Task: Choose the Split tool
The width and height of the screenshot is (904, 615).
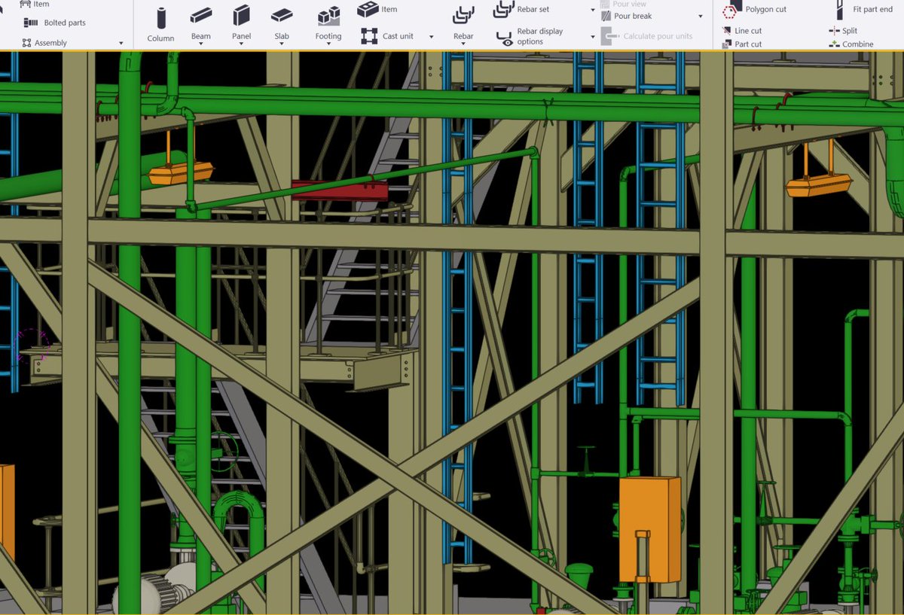Action: click(843, 31)
